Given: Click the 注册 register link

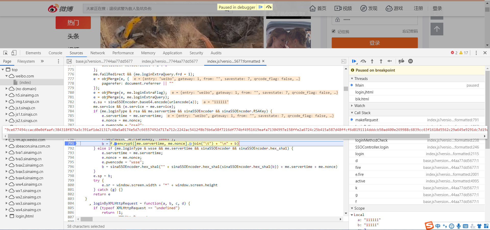Looking at the screenshot, I should (x=418, y=8).
